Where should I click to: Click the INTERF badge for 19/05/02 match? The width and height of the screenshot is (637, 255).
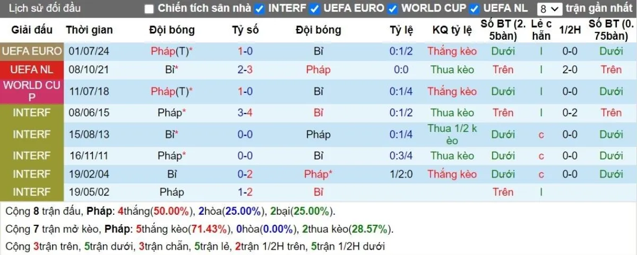click(32, 192)
